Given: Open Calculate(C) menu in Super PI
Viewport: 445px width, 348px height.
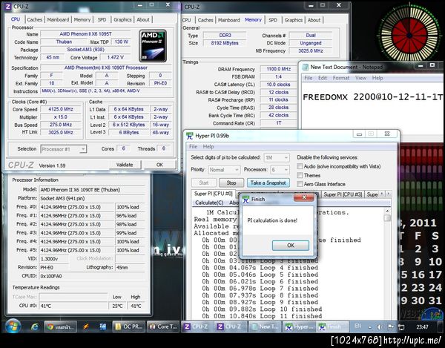Looking at the screenshot, I should coord(209,203).
